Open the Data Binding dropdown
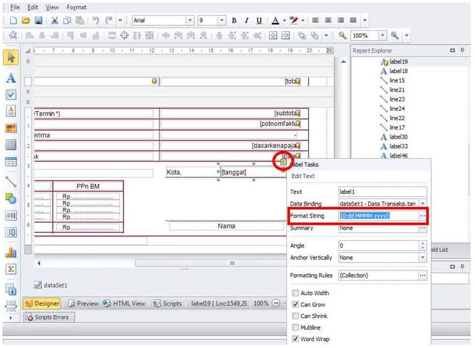The image size is (475, 348). point(423,204)
